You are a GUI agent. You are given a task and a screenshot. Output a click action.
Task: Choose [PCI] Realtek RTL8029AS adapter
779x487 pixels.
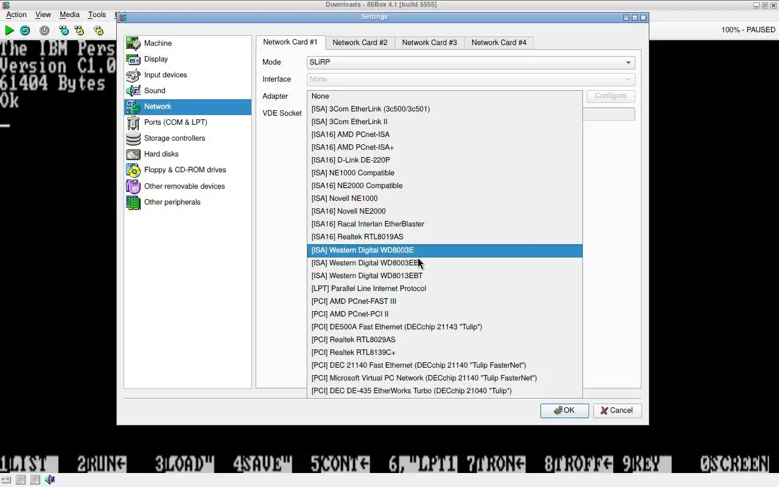[445, 340]
